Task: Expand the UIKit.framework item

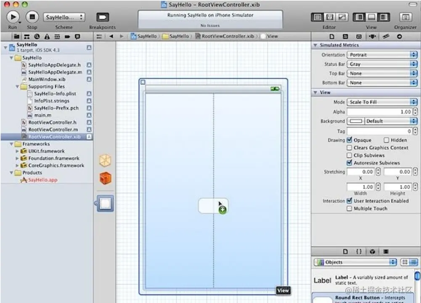Action: 17,151
